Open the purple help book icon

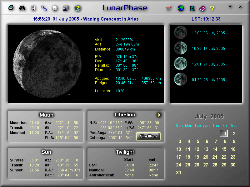pyautogui.click(x=202, y=8)
